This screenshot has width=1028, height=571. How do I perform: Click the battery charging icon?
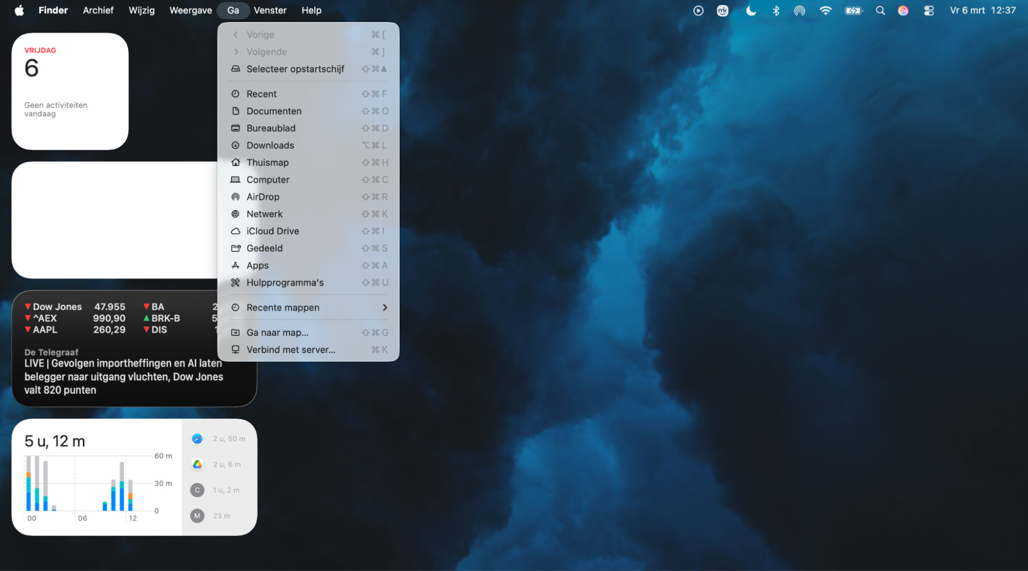coord(853,10)
